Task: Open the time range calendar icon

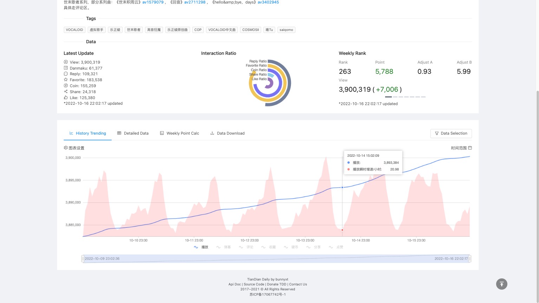Action: click(x=470, y=148)
